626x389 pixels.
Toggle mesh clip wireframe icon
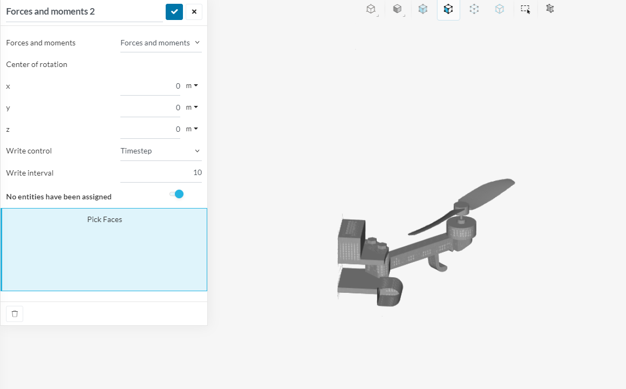[550, 9]
